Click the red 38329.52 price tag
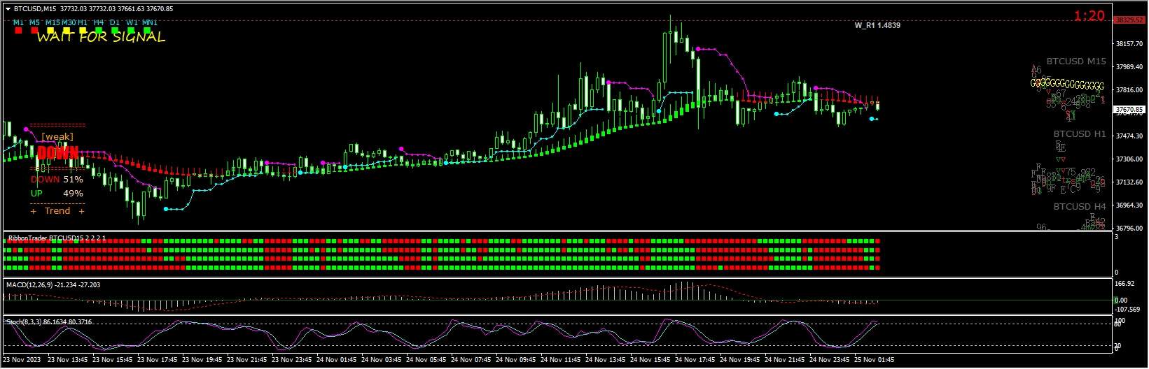 (x=1129, y=20)
